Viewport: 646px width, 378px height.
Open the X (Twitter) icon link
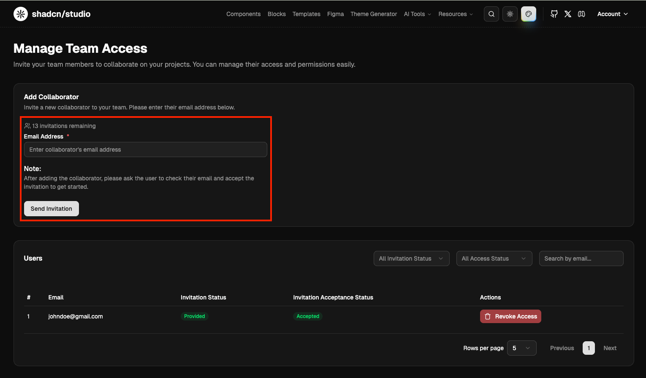(568, 14)
